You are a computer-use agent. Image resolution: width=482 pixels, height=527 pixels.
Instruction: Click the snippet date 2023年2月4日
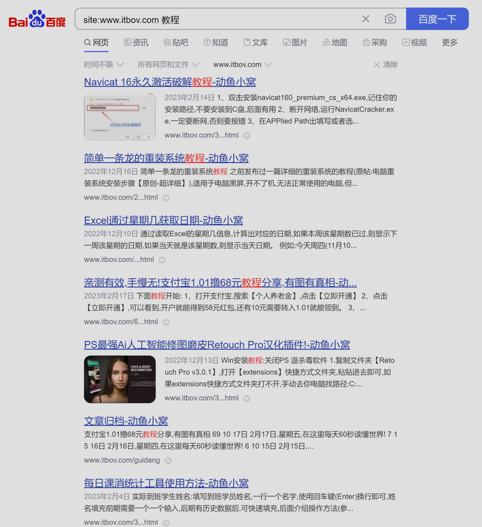click(107, 497)
